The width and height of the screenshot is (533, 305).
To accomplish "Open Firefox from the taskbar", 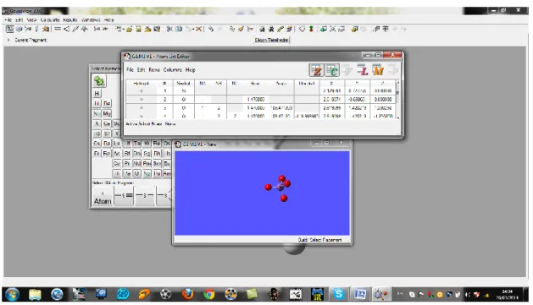I will pos(187,294).
